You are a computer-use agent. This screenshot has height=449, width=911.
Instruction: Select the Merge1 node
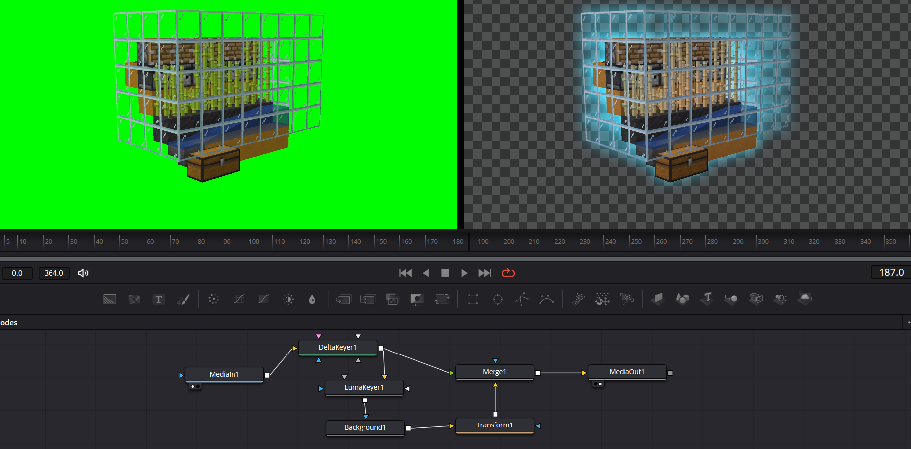(495, 372)
